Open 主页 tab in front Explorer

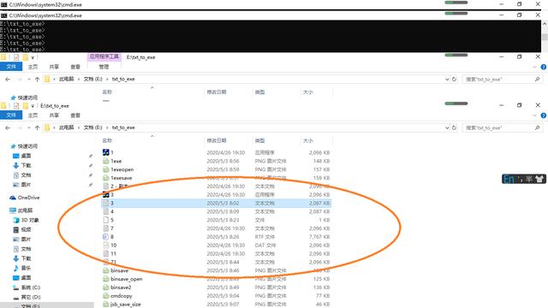[x=33, y=115]
